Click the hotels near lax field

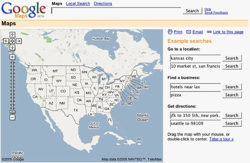pos(195,87)
